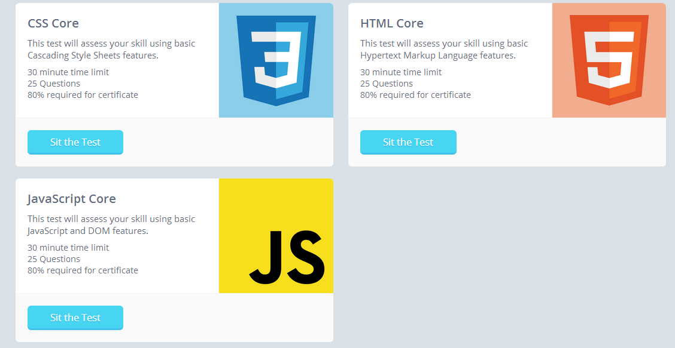Image resolution: width=675 pixels, height=348 pixels.
Task: Click the HTML5 shield logo
Action: [x=609, y=60]
